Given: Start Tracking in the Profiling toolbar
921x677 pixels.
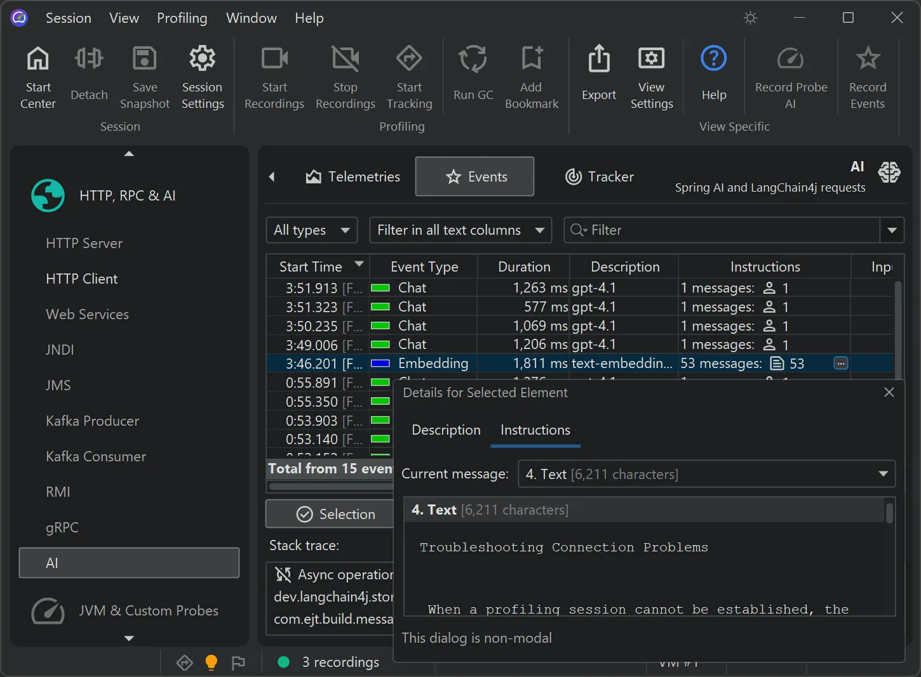Looking at the screenshot, I should pos(409,76).
